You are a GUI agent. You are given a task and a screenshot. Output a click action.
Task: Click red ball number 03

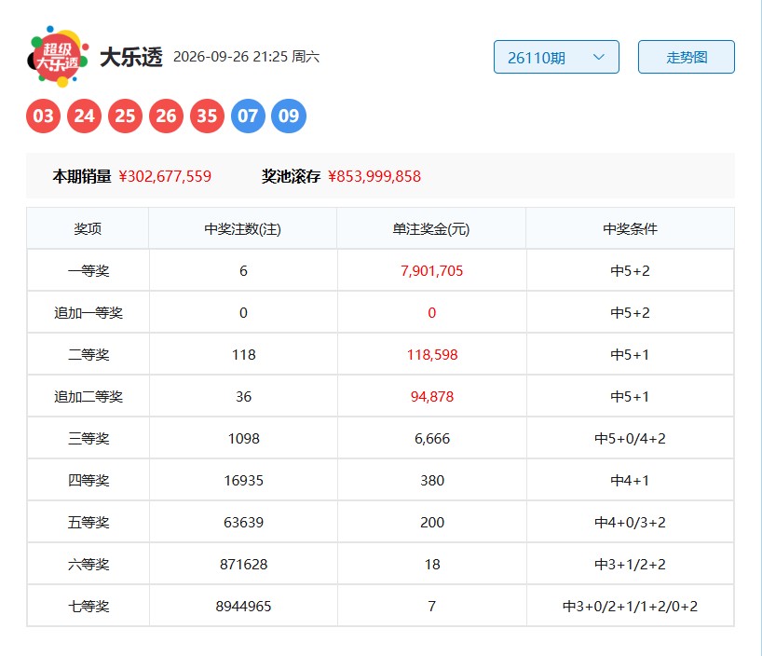[x=43, y=116]
